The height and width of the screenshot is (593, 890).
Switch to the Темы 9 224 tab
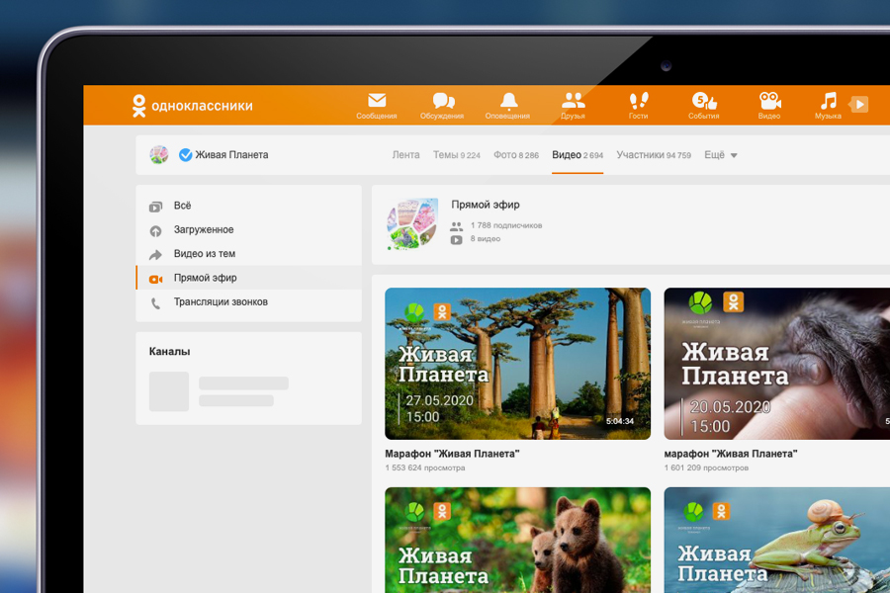(x=456, y=155)
